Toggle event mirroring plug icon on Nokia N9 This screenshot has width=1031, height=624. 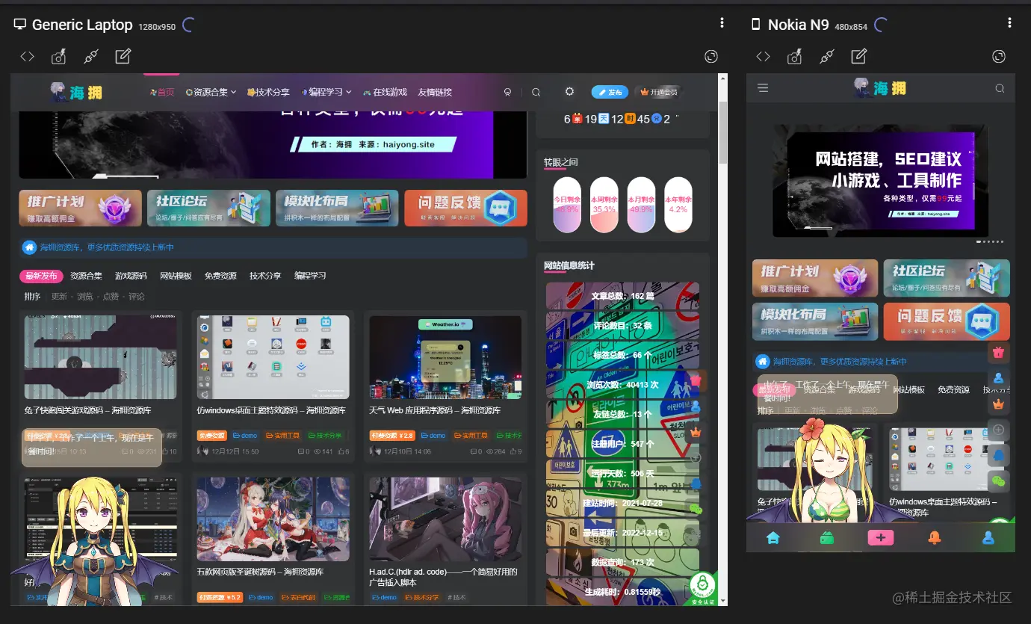(x=827, y=56)
